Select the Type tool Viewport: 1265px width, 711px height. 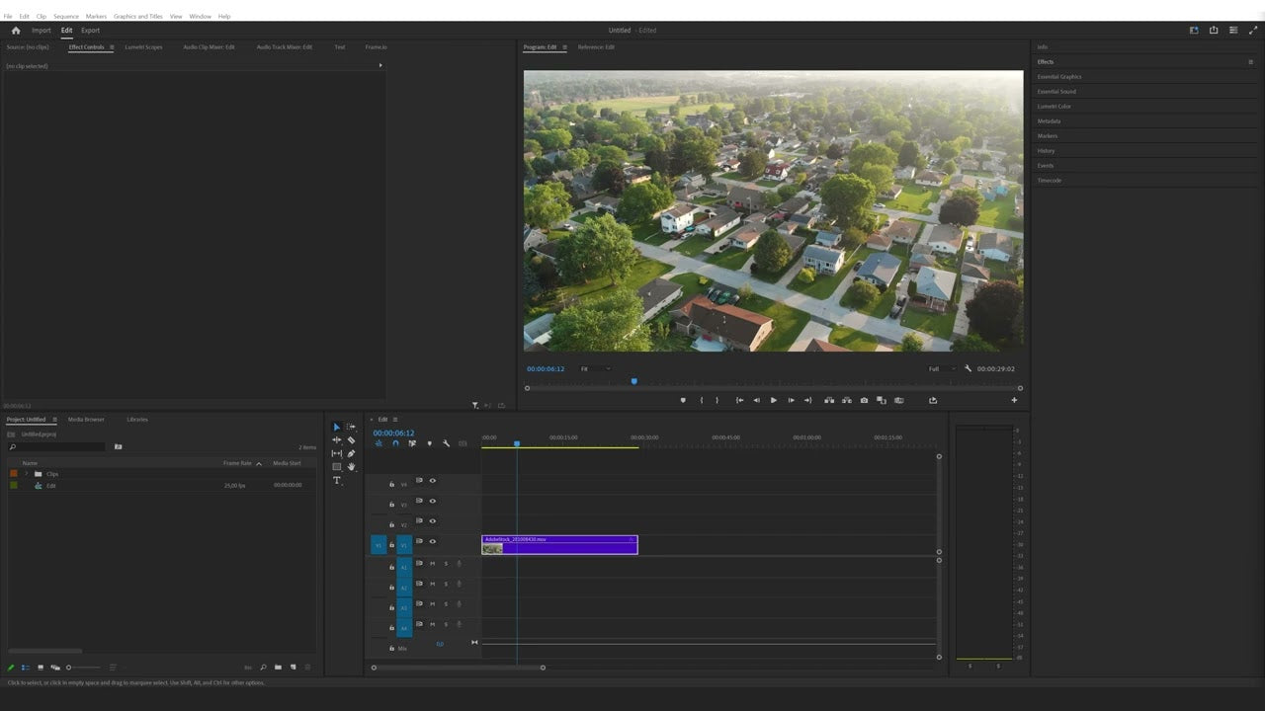pyautogui.click(x=336, y=480)
